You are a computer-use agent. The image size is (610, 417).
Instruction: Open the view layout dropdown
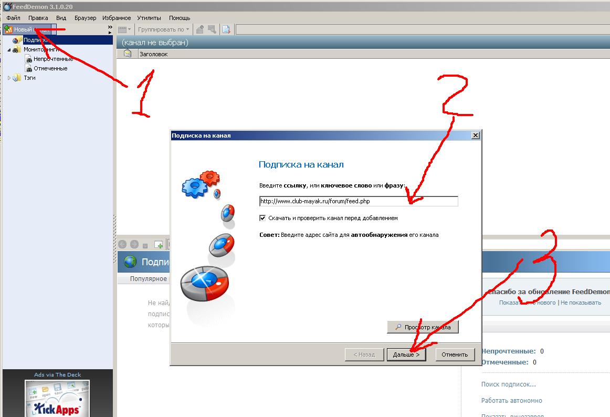124,29
